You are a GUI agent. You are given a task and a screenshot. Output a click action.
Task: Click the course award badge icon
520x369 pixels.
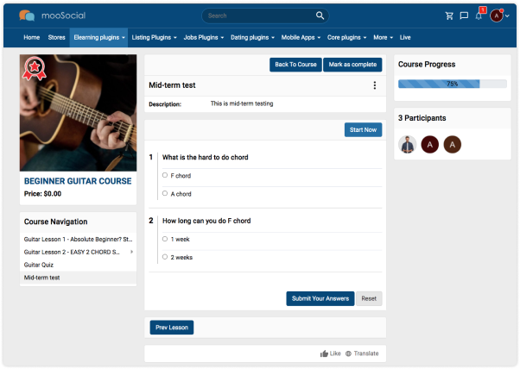click(x=35, y=68)
